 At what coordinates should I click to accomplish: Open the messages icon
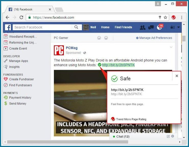(x=151, y=27)
